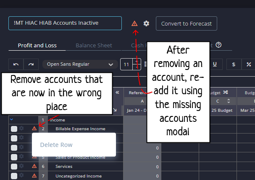Collapse the Income section chevron
This screenshot has height=180, width=255.
pyautogui.click(x=11, y=120)
